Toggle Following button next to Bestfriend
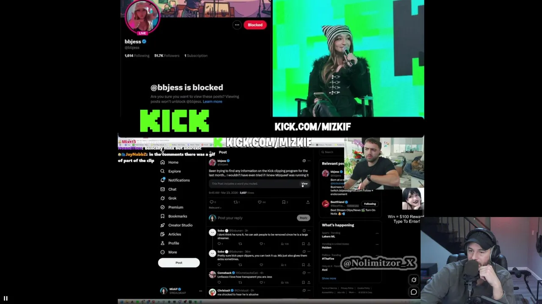The width and height of the screenshot is (542, 304). pos(370,204)
